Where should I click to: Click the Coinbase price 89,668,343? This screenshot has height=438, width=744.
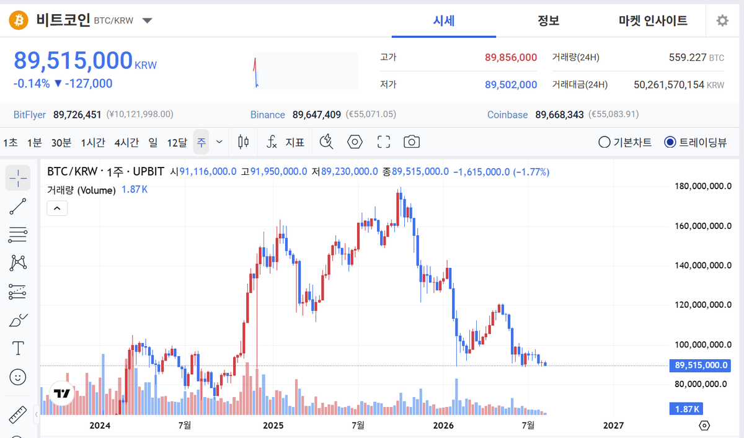pos(559,115)
